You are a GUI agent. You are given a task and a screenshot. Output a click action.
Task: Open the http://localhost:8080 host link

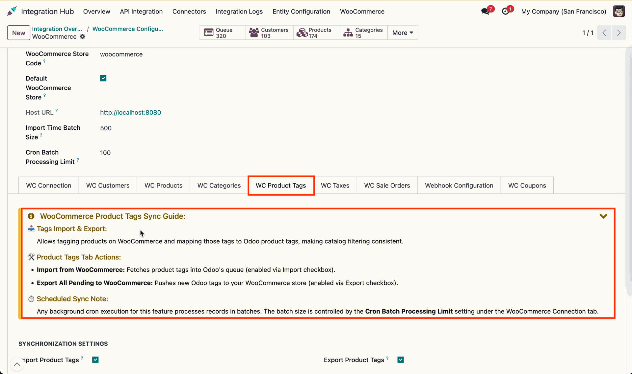point(130,113)
